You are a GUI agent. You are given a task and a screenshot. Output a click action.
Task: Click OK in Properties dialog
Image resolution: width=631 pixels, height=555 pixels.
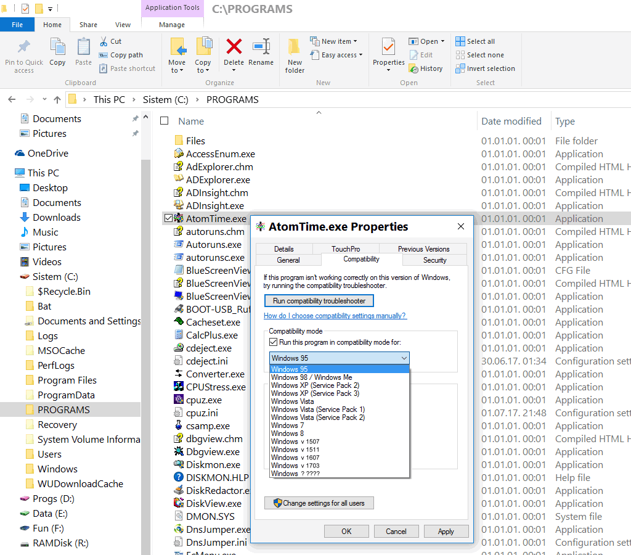[x=346, y=531]
